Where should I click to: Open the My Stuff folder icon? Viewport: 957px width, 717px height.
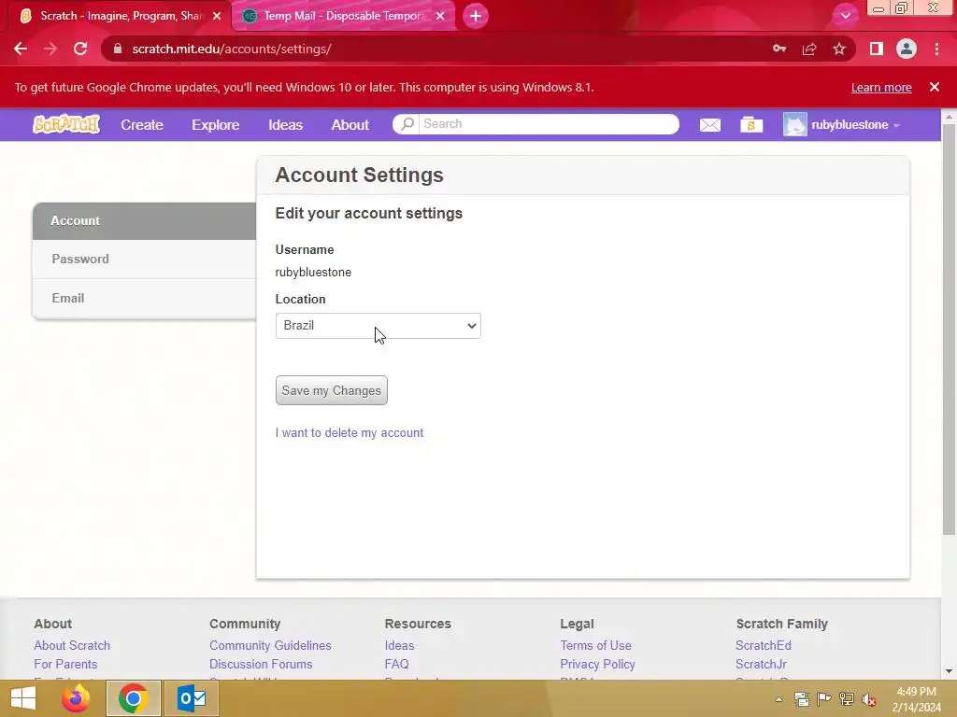(x=751, y=125)
